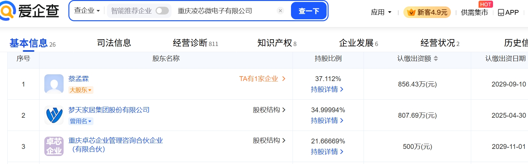Click the 37.112% shareholding value
528x164 pixels.
click(x=328, y=79)
